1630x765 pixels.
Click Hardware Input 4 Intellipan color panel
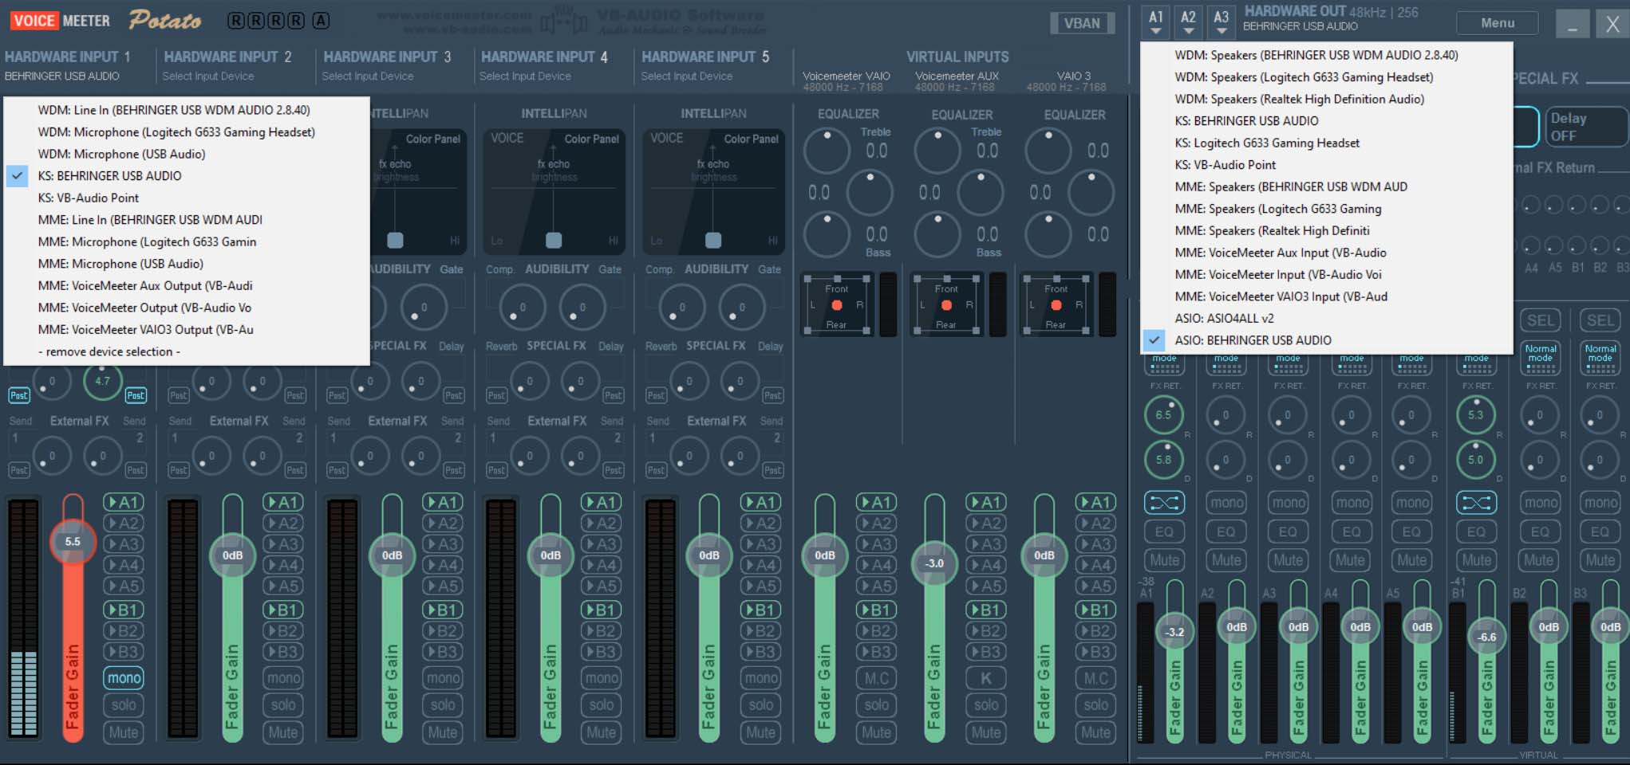[x=554, y=192]
